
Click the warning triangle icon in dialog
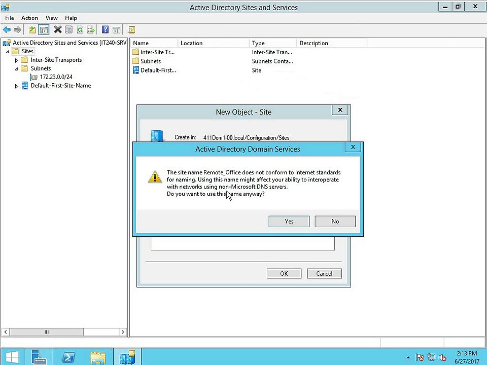155,177
